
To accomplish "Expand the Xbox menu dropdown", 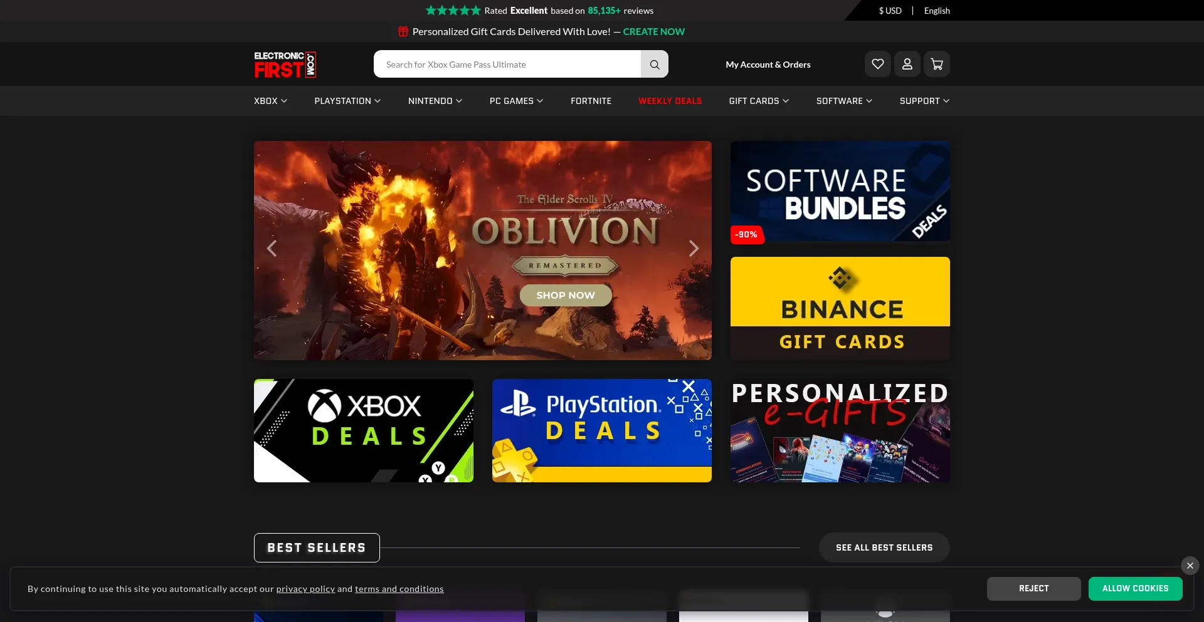I will point(270,101).
